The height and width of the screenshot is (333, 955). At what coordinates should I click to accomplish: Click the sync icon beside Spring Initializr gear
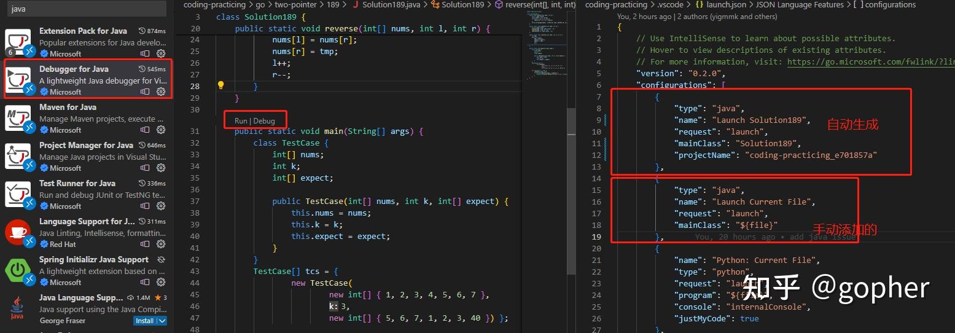[x=145, y=283]
